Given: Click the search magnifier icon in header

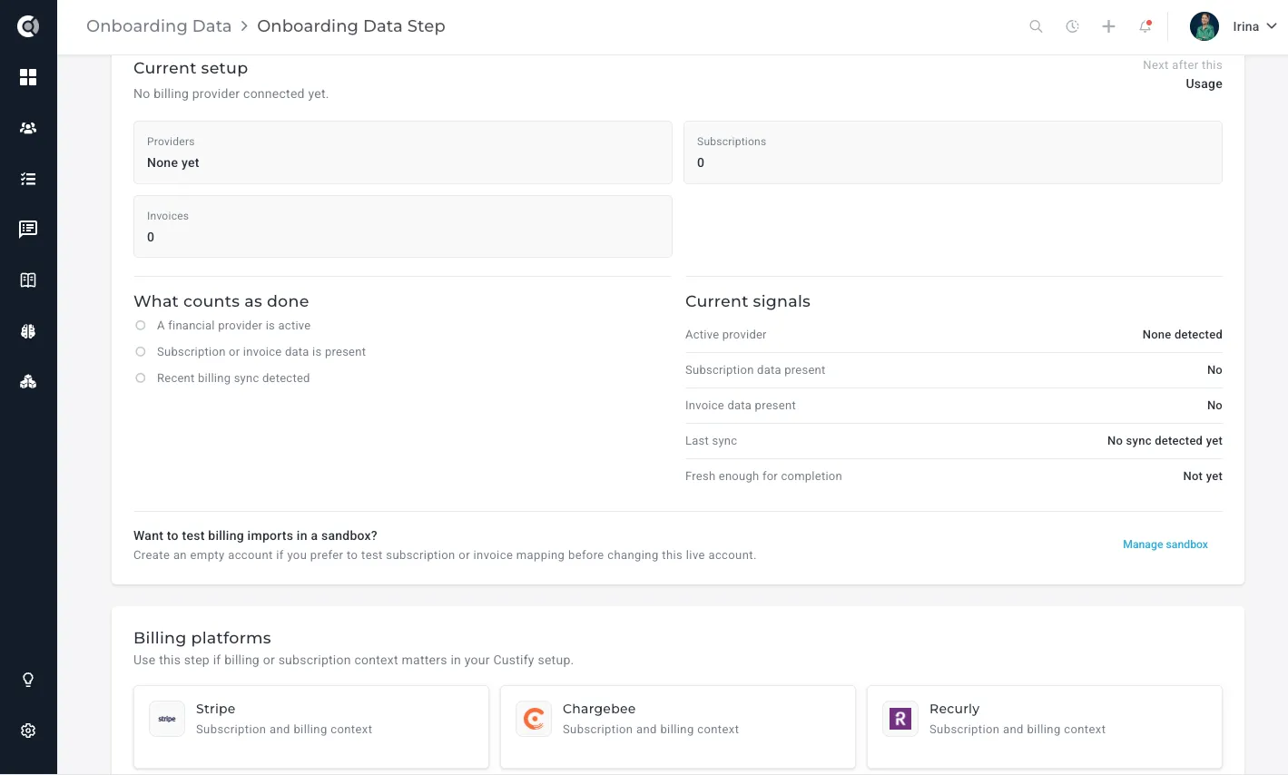Looking at the screenshot, I should 1036,26.
